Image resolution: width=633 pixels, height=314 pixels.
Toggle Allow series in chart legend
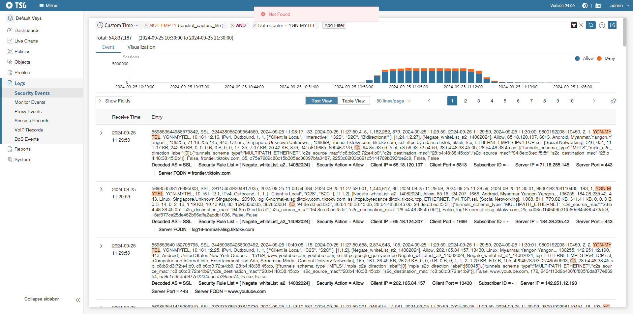[x=585, y=58]
